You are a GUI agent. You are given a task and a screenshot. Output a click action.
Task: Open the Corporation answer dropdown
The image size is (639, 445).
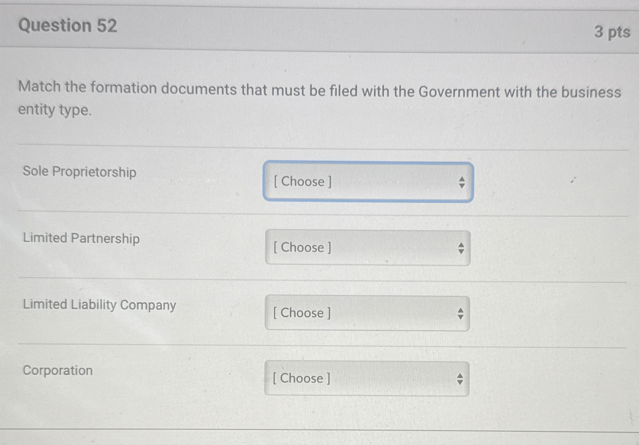point(366,378)
